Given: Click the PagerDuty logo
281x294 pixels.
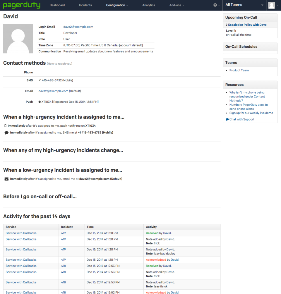Looking at the screenshot, I should (21, 5).
